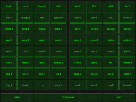Tap the 'load it' pad
The height and width of the screenshot is (102, 136).
(x=9, y=63)
